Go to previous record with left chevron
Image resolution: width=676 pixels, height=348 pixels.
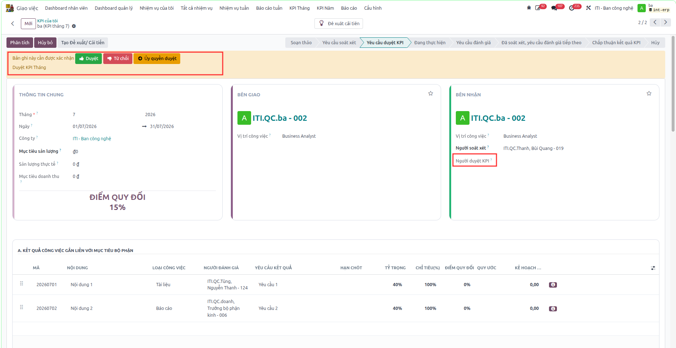[655, 22]
